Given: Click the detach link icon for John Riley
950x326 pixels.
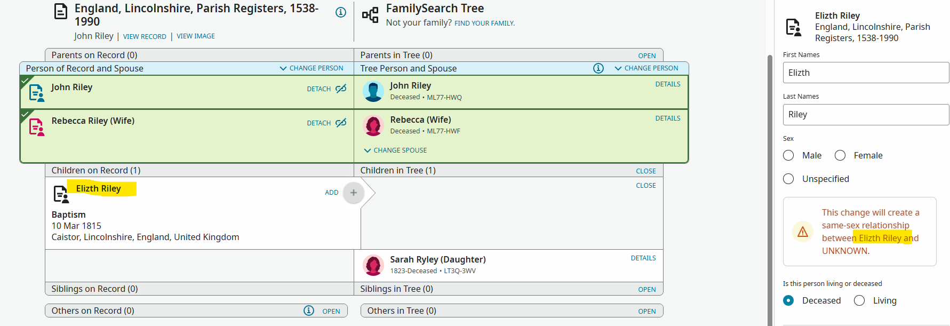Looking at the screenshot, I should click(341, 89).
